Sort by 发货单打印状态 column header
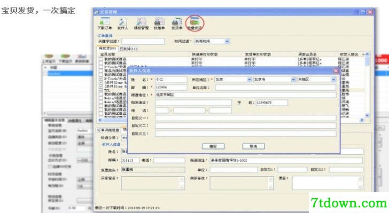 point(258,54)
